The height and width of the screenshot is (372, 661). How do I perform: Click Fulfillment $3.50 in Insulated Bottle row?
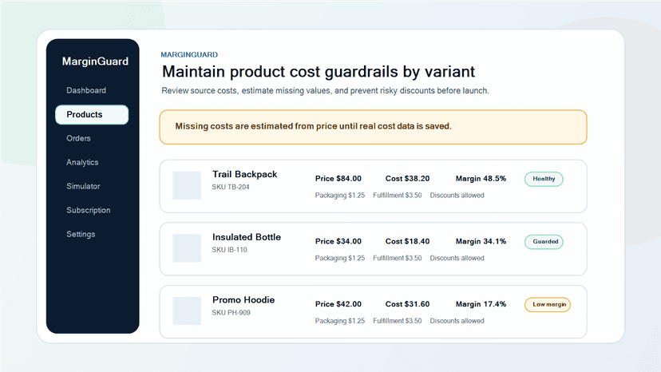click(397, 258)
